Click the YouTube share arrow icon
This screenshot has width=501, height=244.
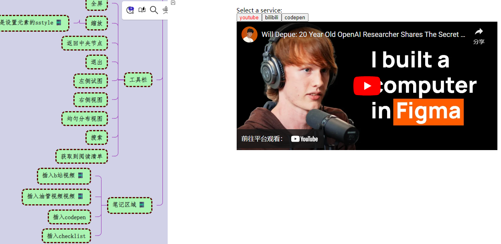(479, 32)
